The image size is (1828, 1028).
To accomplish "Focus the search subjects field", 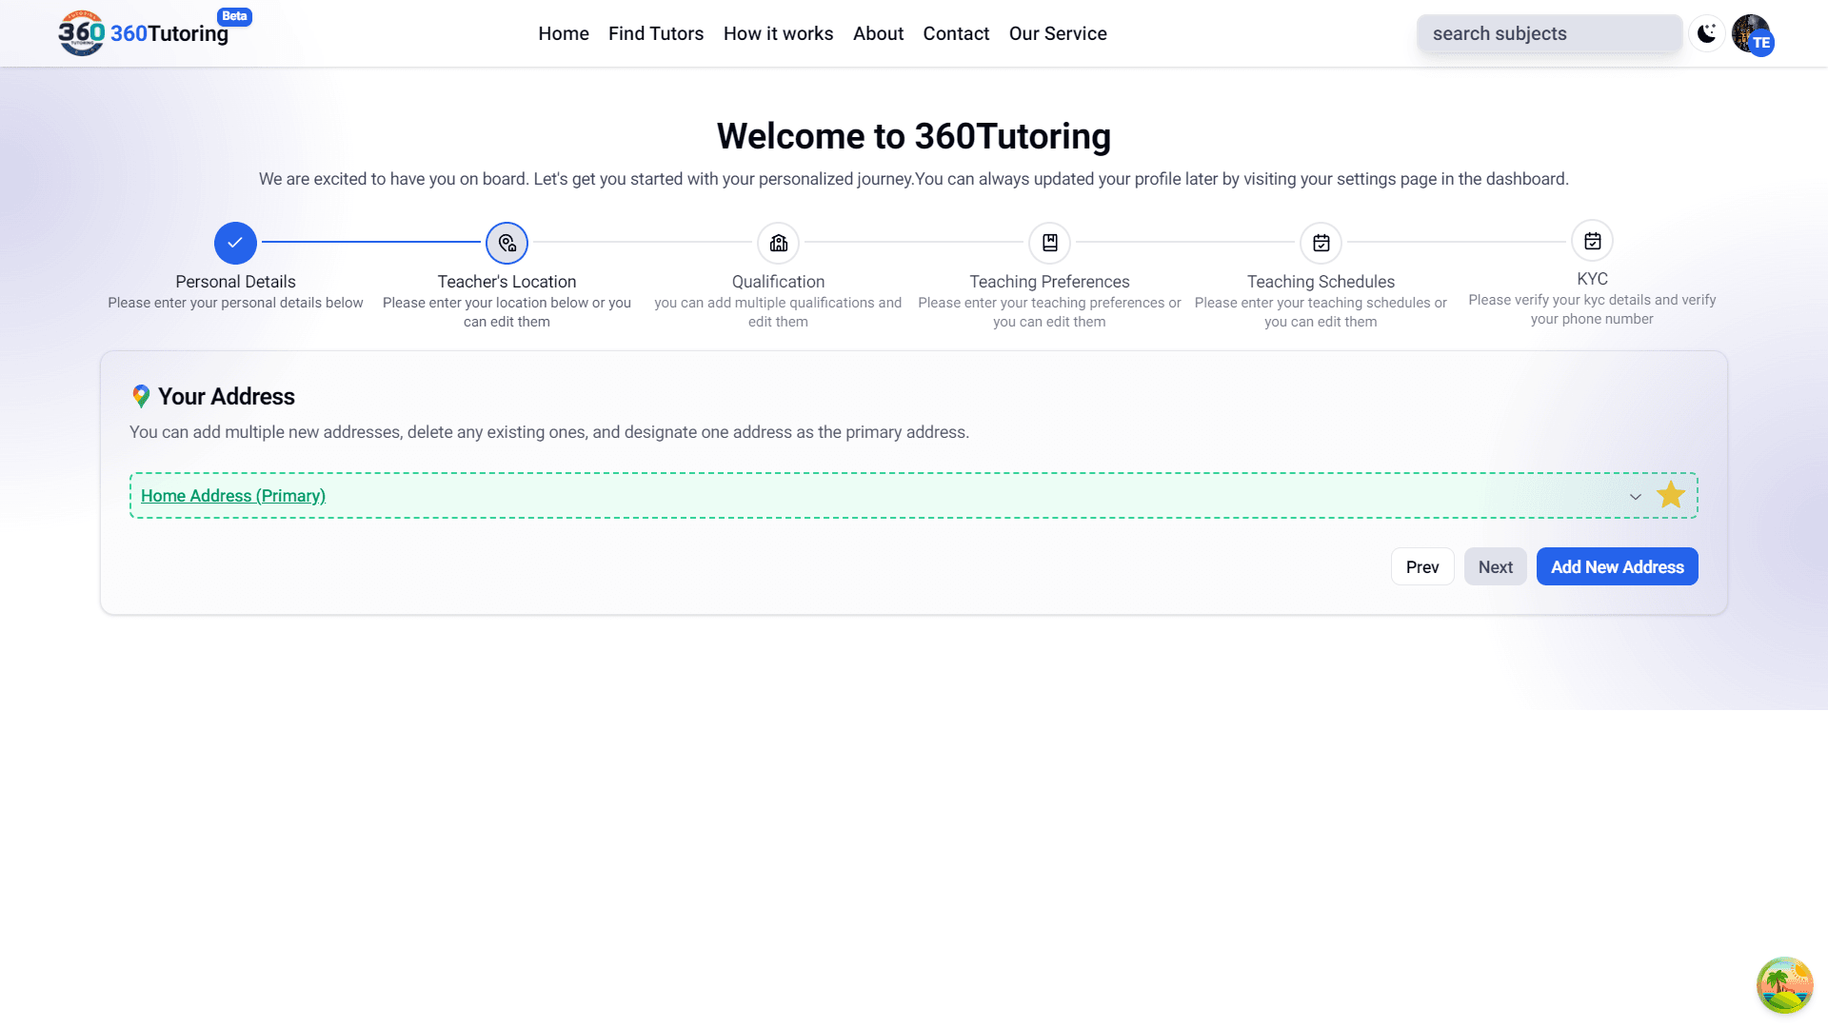I will 1549,33.
